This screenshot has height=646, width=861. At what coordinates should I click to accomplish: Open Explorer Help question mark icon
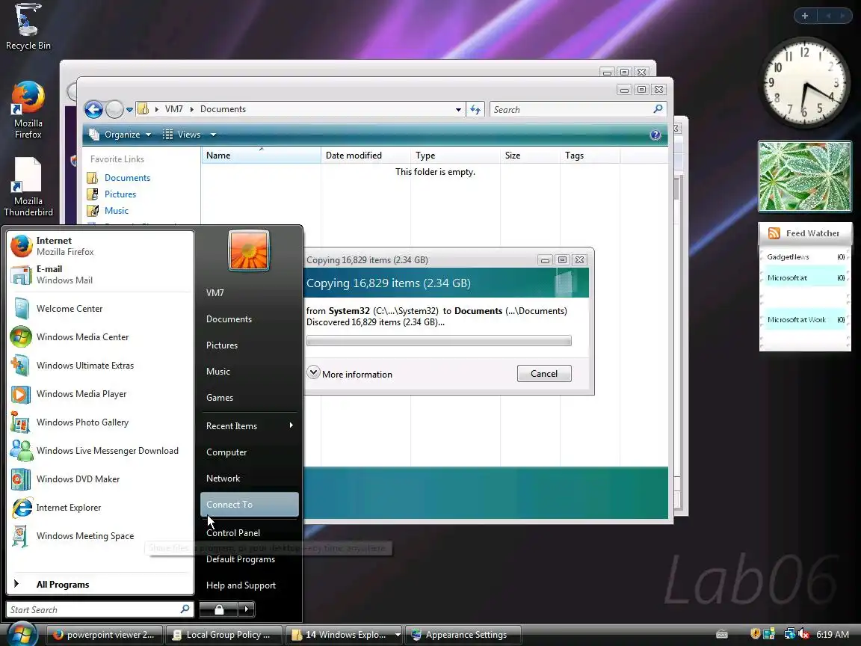coord(655,135)
